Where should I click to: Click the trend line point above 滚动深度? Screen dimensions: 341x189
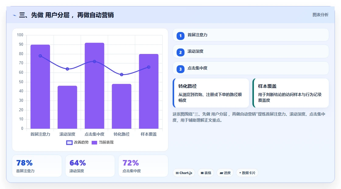(x=67, y=69)
